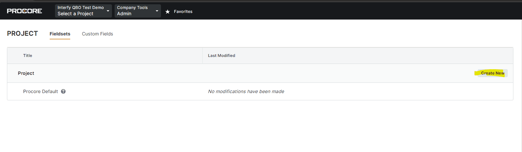This screenshot has width=522, height=152.
Task: Click the Company Tools label text
Action: pyautogui.click(x=132, y=7)
